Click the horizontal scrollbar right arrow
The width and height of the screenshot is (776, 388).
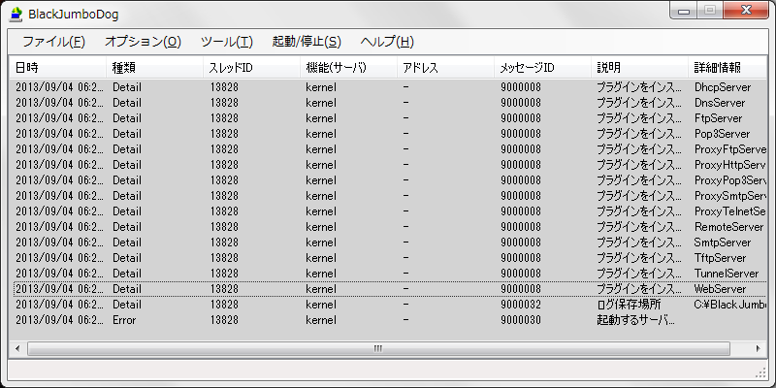point(759,349)
